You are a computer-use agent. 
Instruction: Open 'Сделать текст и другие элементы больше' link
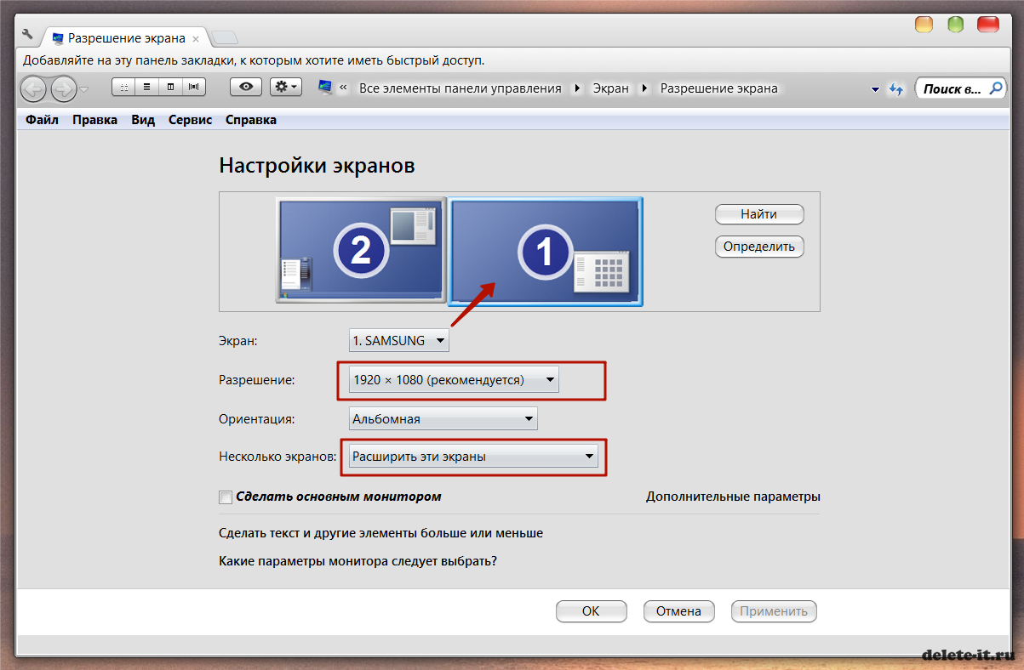pyautogui.click(x=380, y=533)
